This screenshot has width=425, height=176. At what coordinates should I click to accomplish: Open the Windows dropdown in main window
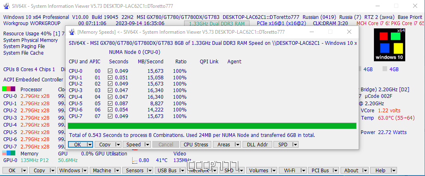coord(84,171)
